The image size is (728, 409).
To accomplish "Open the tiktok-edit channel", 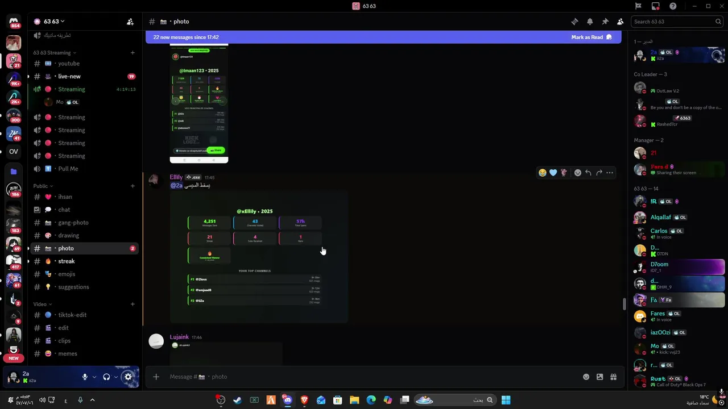I will (85, 315).
